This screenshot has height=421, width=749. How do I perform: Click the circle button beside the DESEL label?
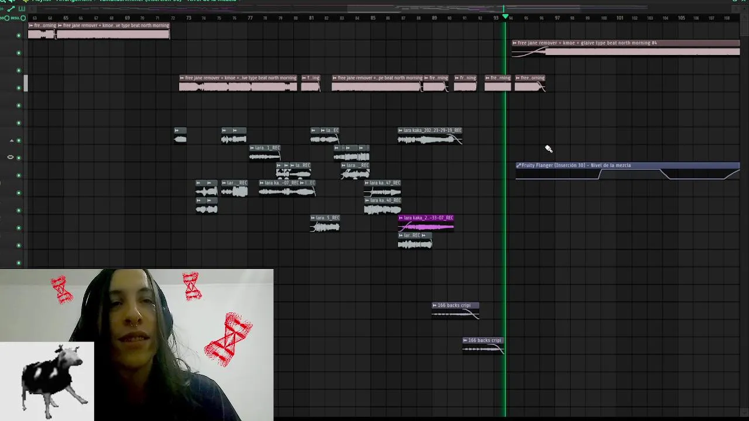(23, 18)
